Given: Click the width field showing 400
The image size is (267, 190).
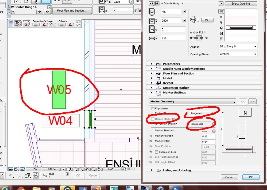Looking at the screenshot, I should 171,12.
